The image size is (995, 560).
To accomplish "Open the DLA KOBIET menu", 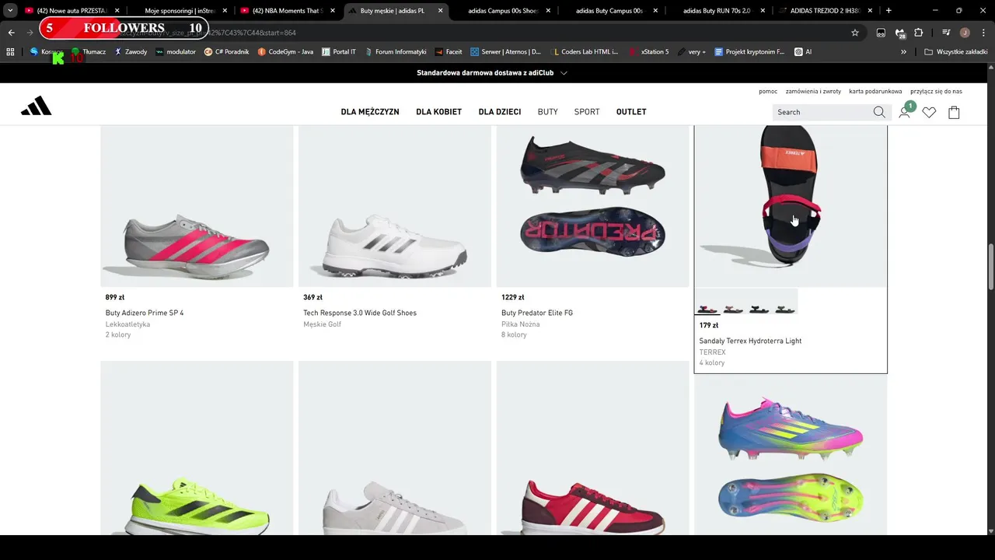I will tap(438, 112).
